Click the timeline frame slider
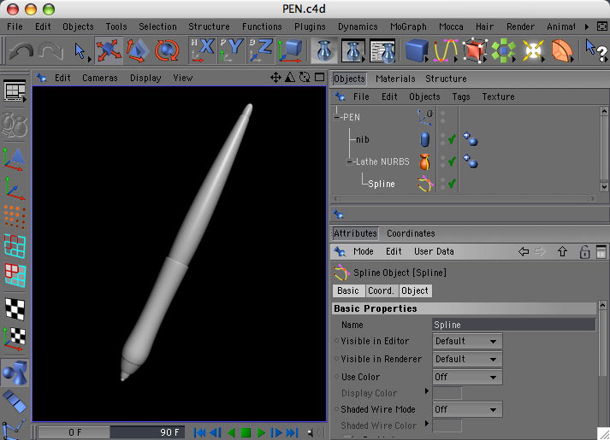This screenshot has width=610, height=440. (112, 432)
